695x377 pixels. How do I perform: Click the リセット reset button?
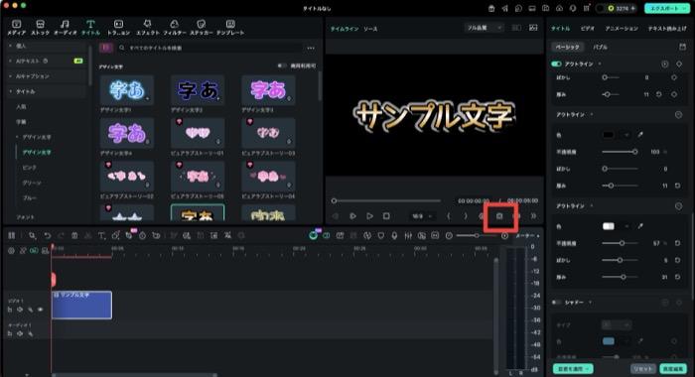click(x=643, y=369)
